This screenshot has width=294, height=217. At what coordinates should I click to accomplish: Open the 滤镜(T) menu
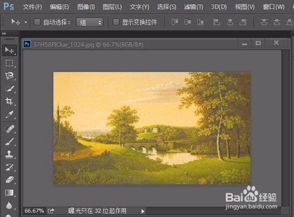[194, 7]
